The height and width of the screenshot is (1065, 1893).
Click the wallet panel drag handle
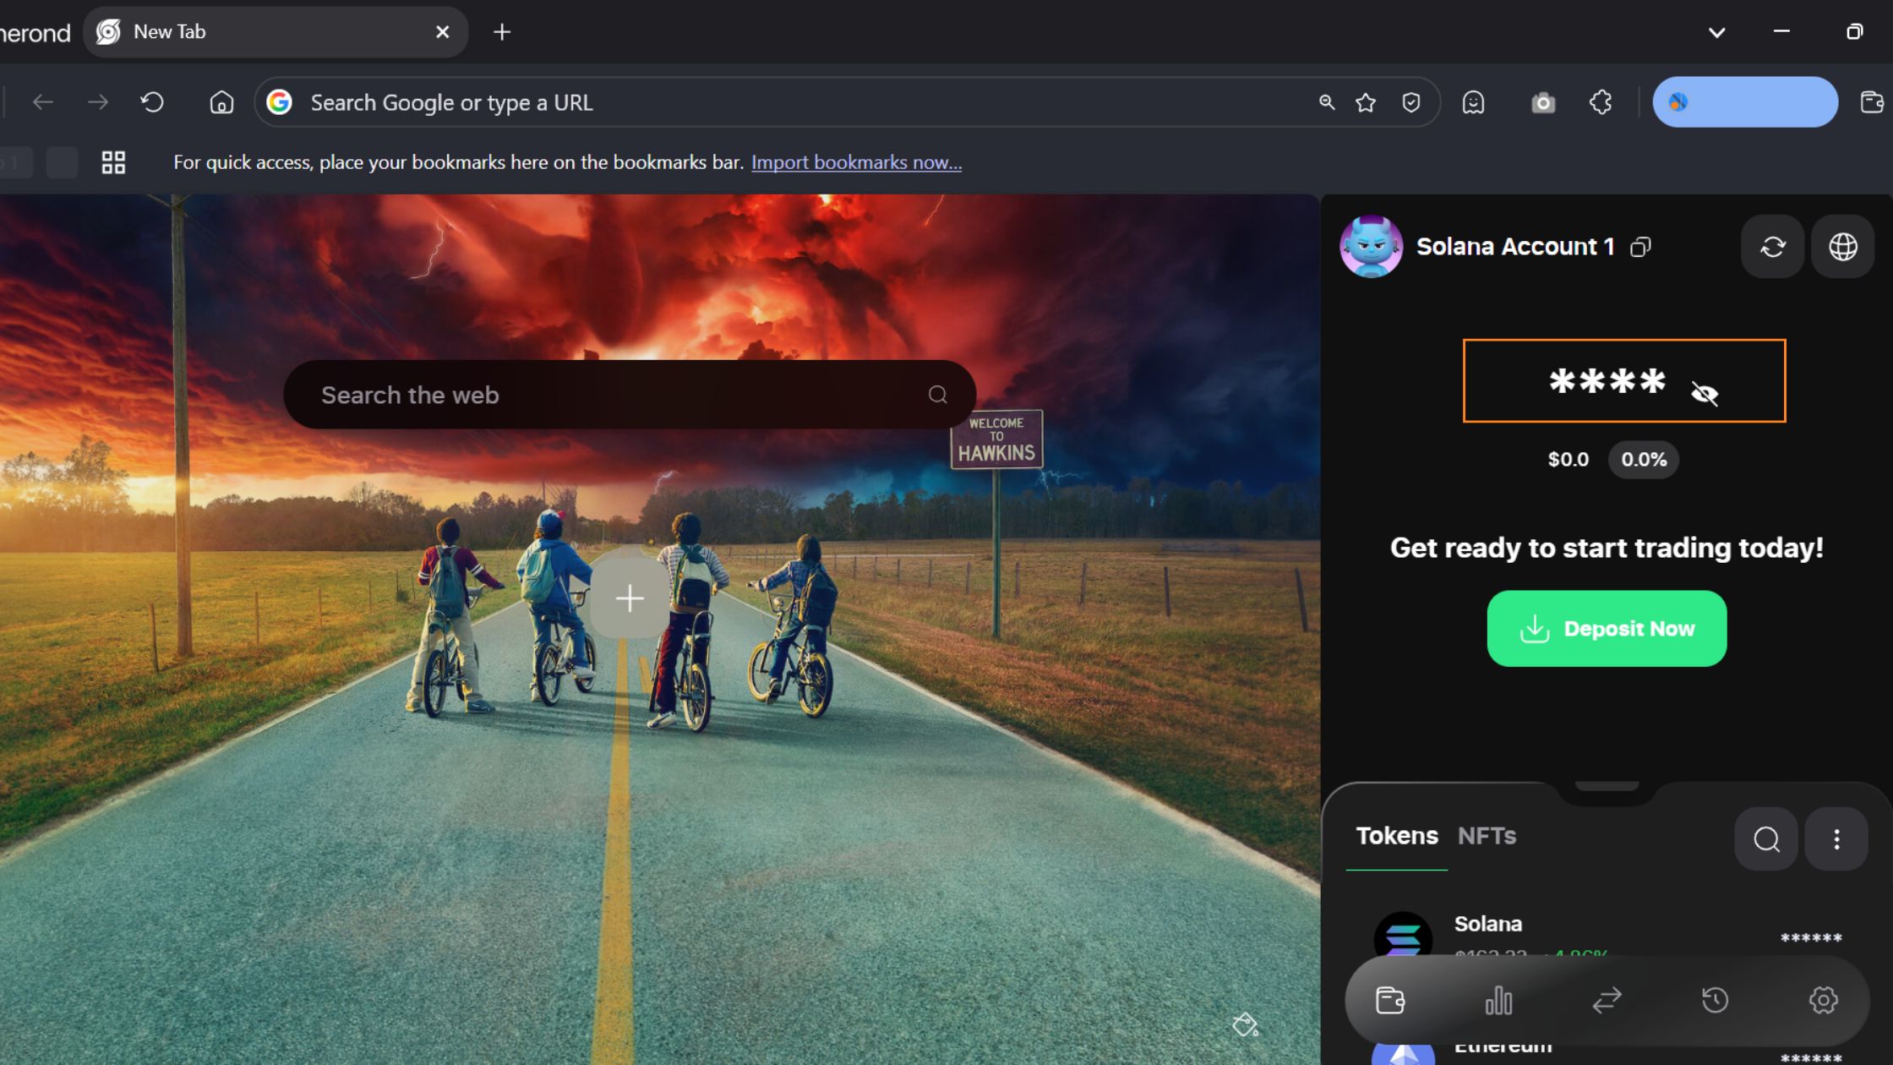click(1607, 786)
